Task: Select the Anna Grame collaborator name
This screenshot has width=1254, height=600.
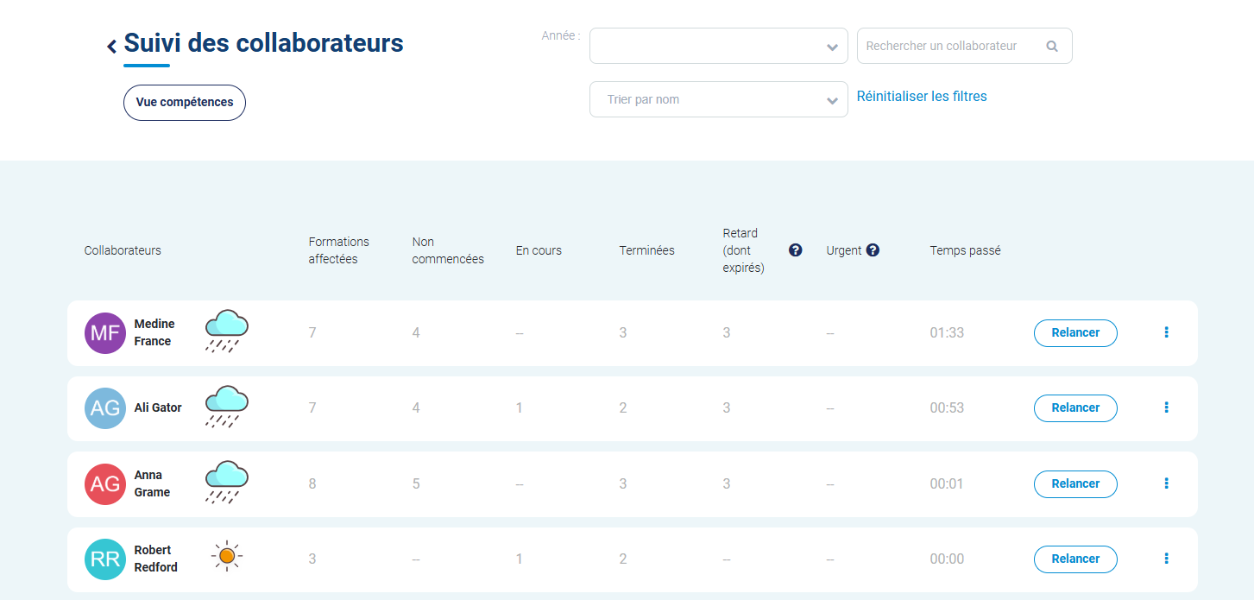Action: coord(152,483)
